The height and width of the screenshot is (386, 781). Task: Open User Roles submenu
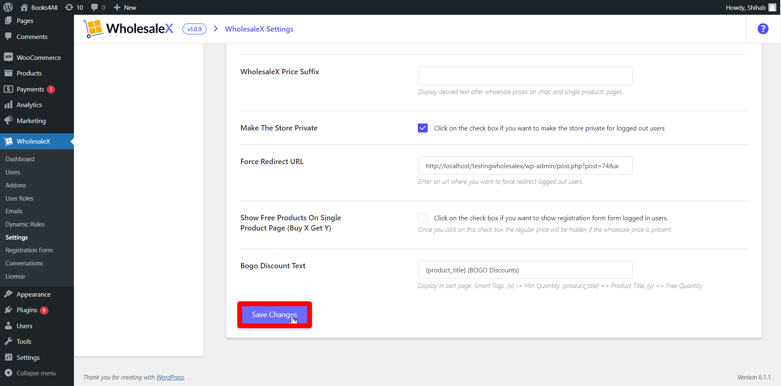point(19,199)
